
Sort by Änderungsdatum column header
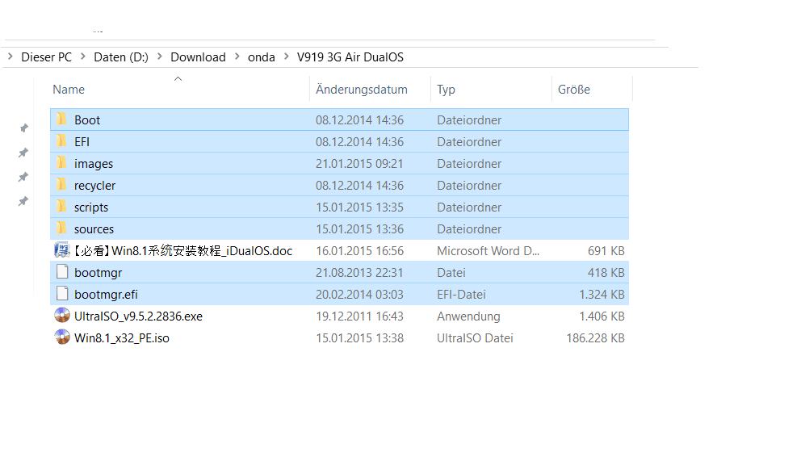tap(362, 90)
